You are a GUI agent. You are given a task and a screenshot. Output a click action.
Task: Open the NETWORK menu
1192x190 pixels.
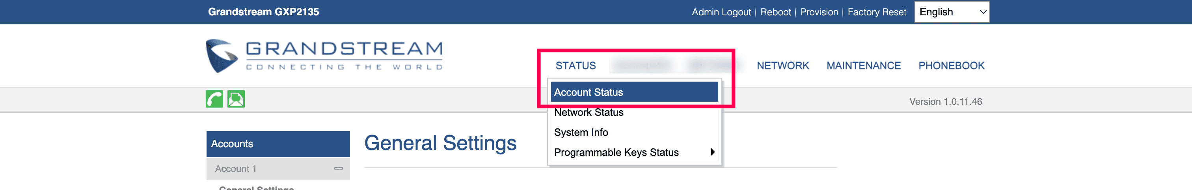(x=783, y=66)
